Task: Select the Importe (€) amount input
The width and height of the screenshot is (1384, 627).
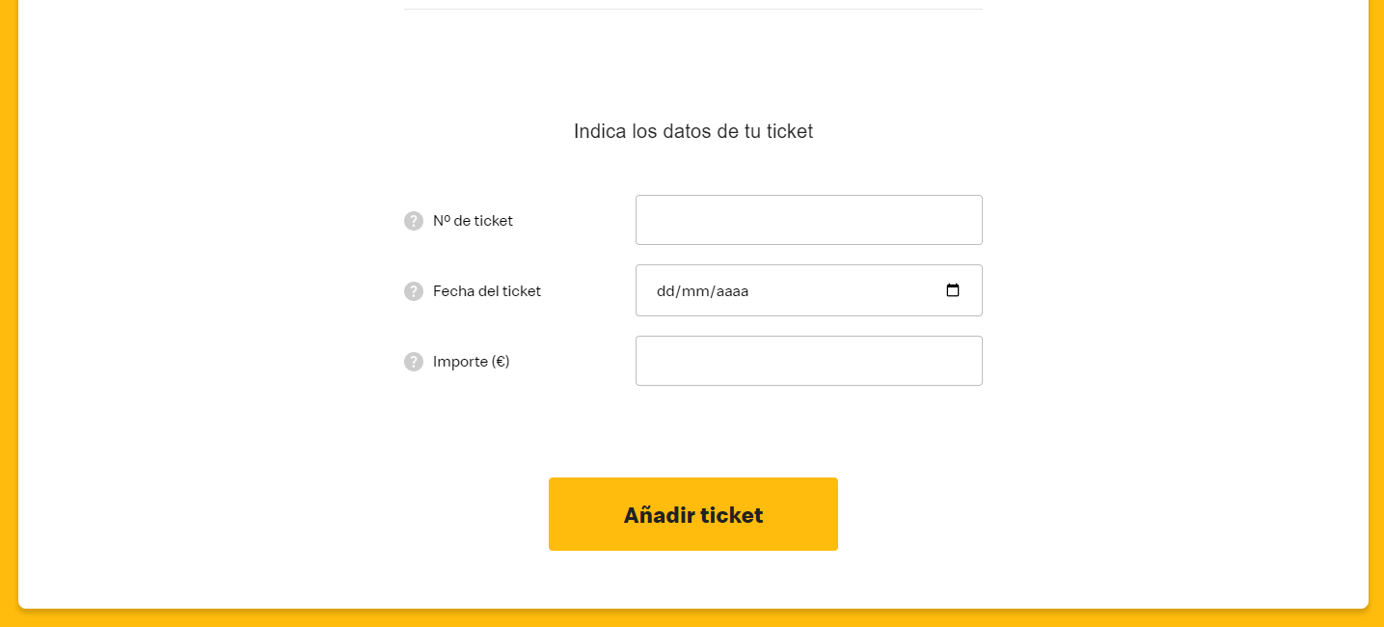Action: 809,361
